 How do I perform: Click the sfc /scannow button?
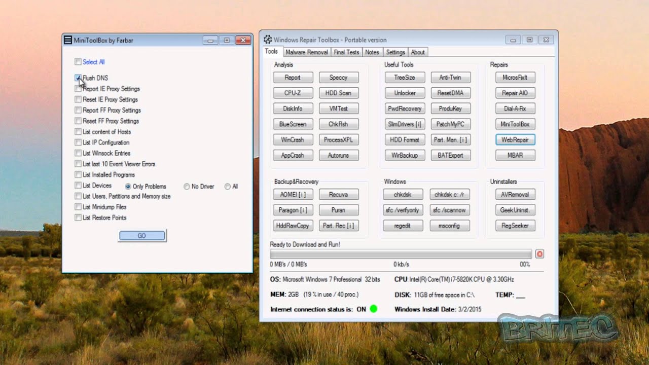[x=450, y=210]
